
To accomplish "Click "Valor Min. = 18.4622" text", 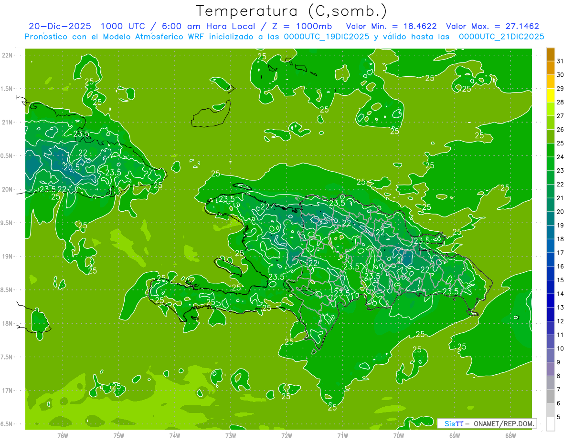I will 391,26.
